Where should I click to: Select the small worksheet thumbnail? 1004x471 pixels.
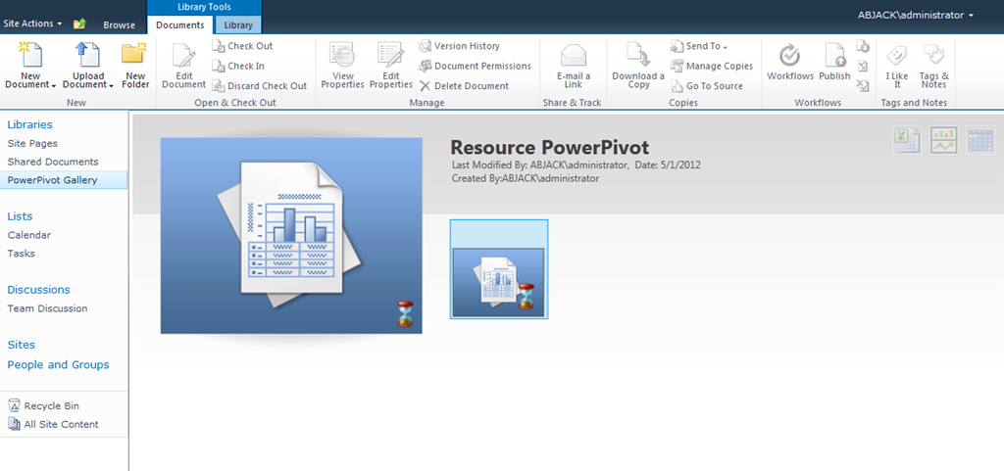[499, 269]
